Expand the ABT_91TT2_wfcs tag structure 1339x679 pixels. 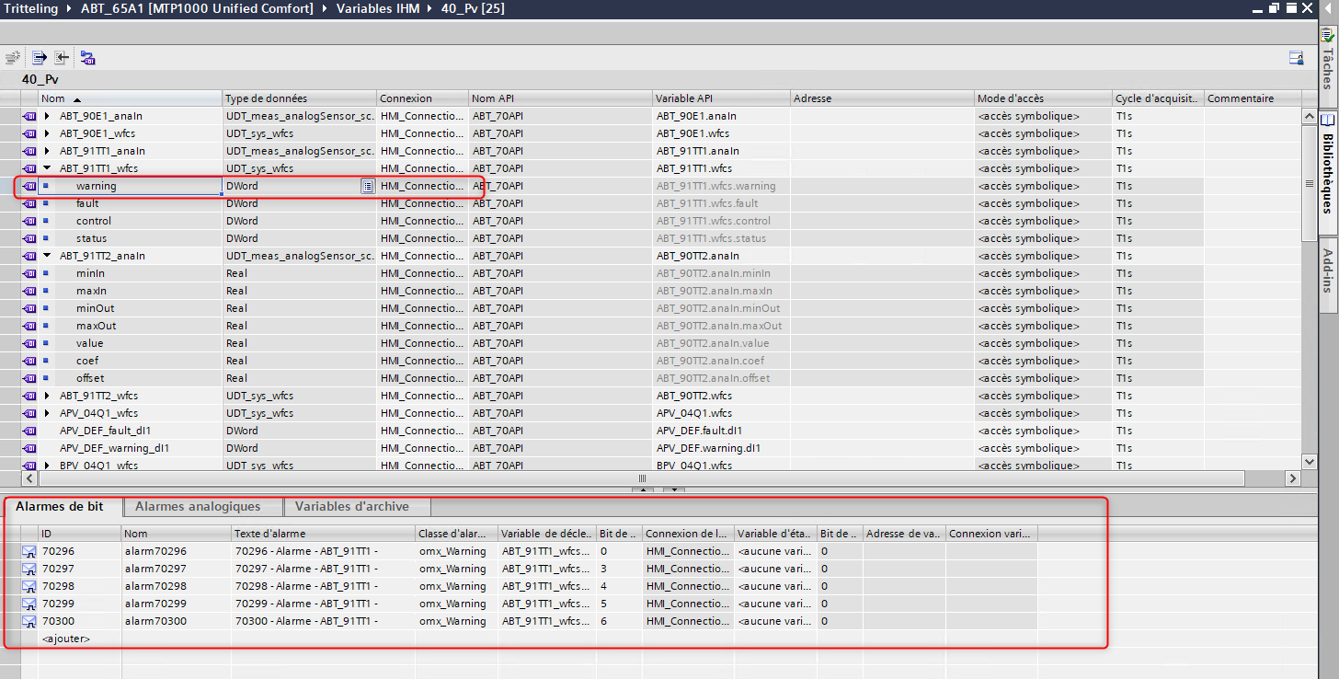point(47,396)
